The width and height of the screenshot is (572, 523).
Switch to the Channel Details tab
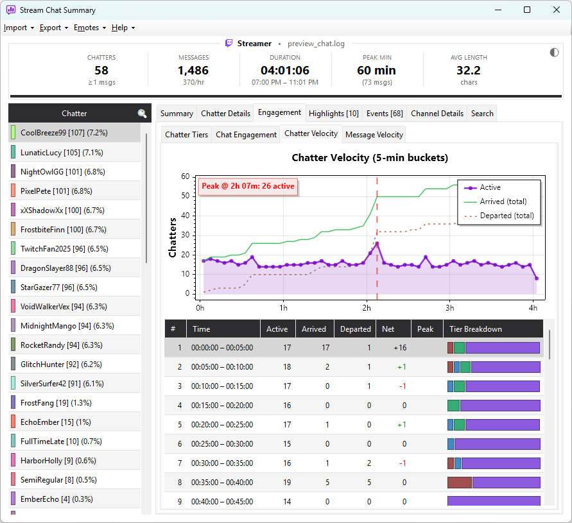(x=437, y=114)
